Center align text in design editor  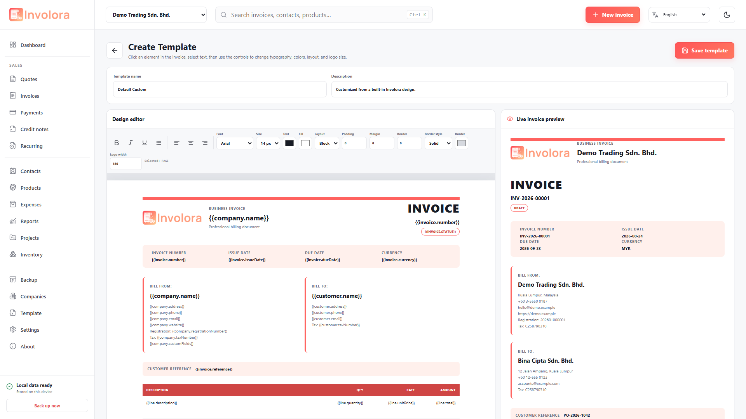[x=191, y=143]
